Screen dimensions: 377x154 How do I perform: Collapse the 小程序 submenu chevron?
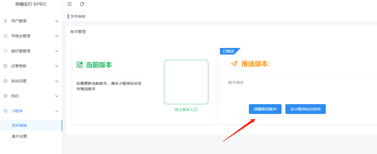[x=57, y=111]
